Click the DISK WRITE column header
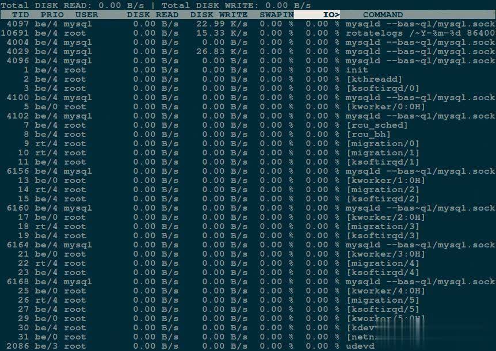 (219, 14)
